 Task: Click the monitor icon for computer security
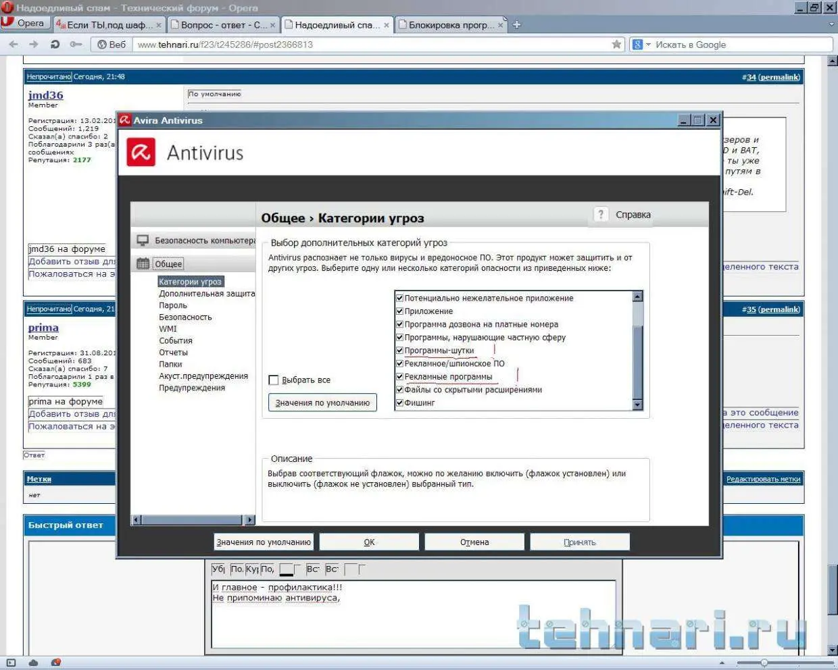[x=143, y=240]
